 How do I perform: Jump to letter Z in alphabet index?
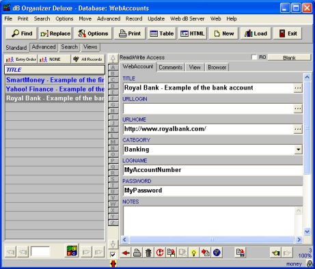[x=113, y=223]
